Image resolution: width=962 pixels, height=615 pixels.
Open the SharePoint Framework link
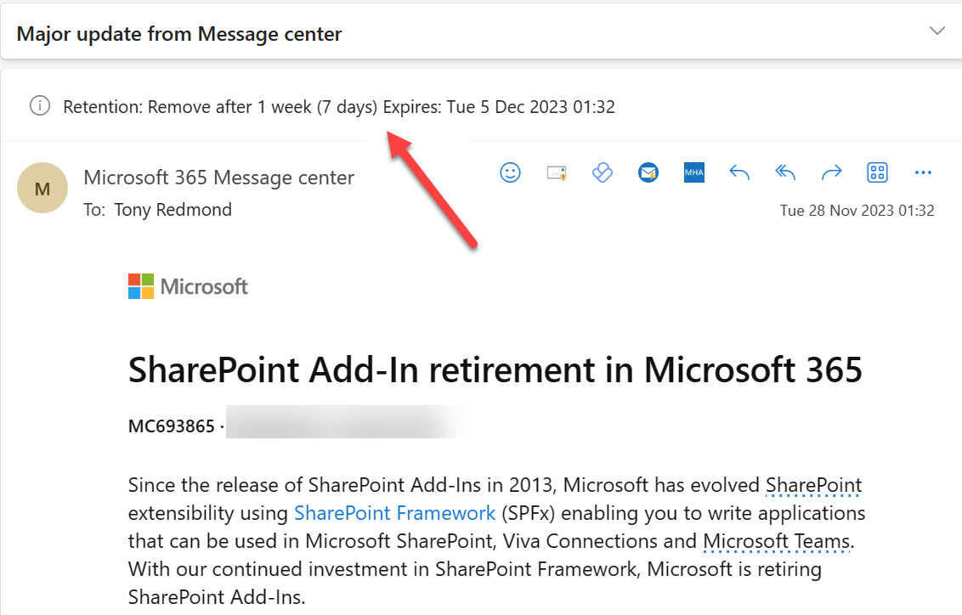pyautogui.click(x=394, y=513)
